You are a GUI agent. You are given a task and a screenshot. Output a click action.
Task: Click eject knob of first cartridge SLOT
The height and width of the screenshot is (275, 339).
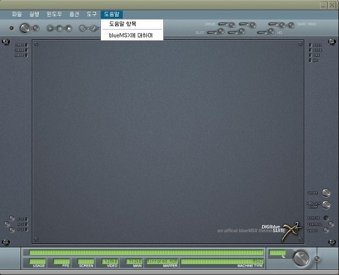click(x=221, y=31)
